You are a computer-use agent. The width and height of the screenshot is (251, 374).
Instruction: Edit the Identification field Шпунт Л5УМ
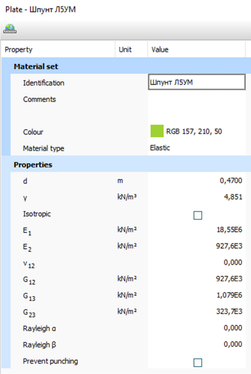click(197, 82)
